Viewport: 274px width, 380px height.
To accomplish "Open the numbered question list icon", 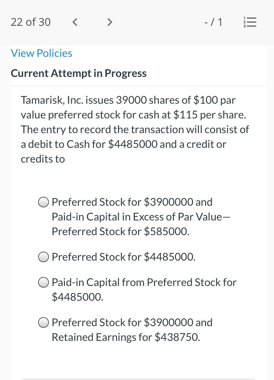I will tap(250, 22).
